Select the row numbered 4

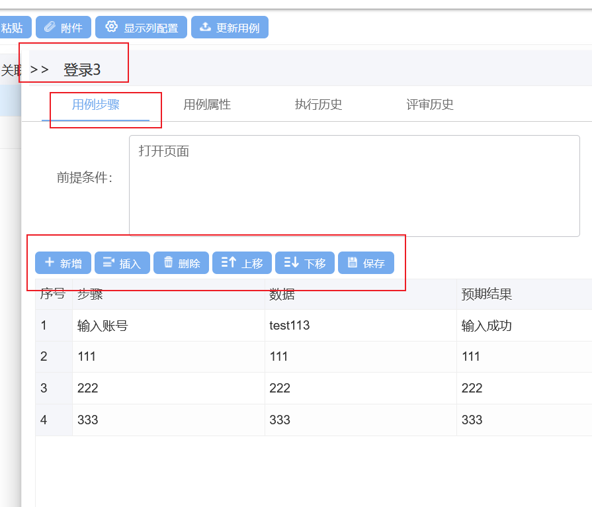click(44, 420)
